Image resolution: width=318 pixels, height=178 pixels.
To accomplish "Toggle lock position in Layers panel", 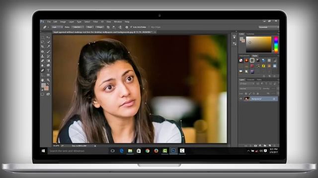I will click(x=254, y=93).
